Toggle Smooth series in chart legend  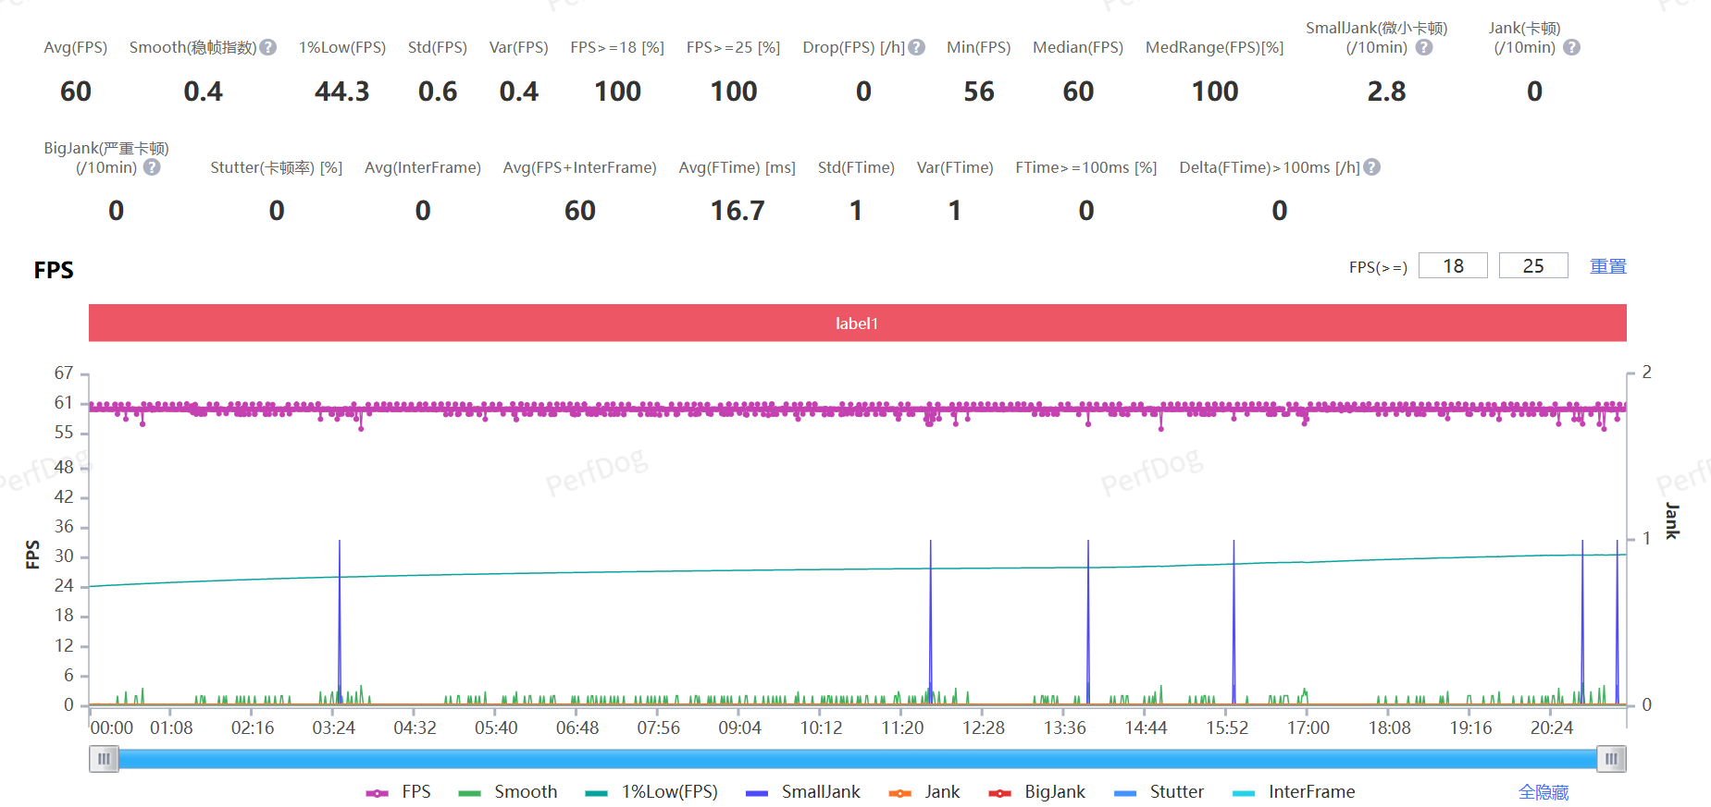508,792
